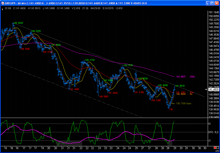Viewport: 220px width, 153px height.
Task: Minimize the GBP/JPY chart window
Action: tap(208, 3)
